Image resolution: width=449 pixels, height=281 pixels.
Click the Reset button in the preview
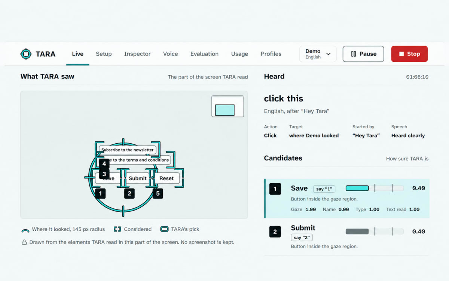point(167,178)
